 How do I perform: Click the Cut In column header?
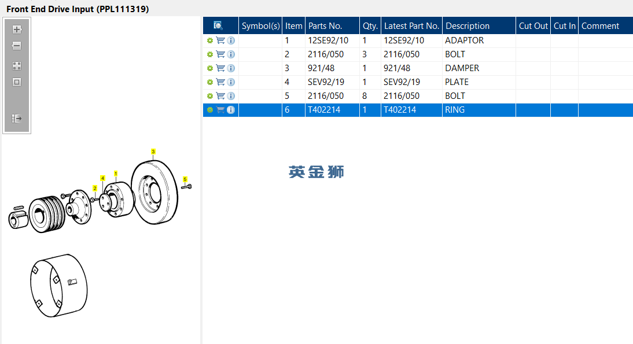pyautogui.click(x=564, y=26)
